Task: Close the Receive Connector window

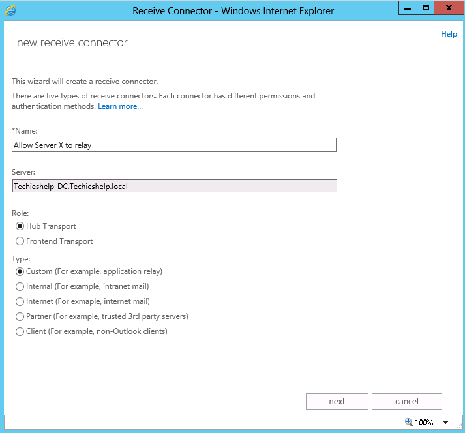Action: (449, 8)
